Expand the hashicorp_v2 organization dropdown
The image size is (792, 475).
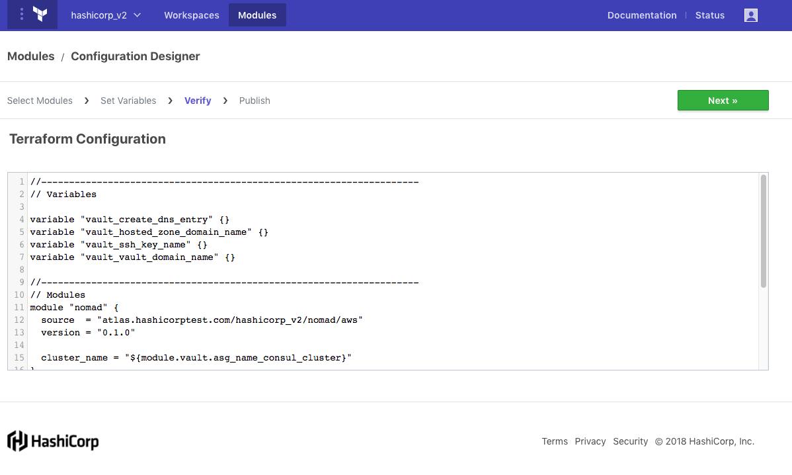(x=106, y=15)
